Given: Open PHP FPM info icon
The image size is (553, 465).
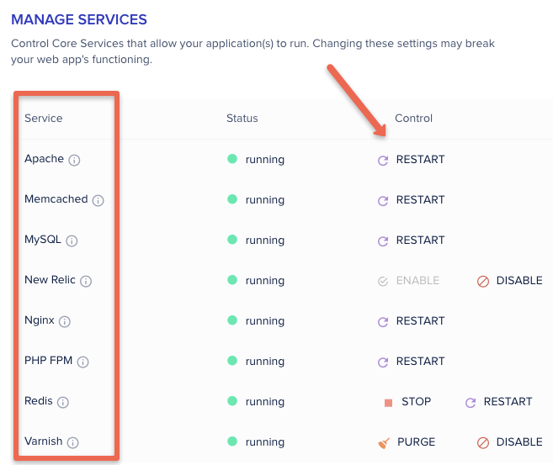Looking at the screenshot, I should coord(82,362).
